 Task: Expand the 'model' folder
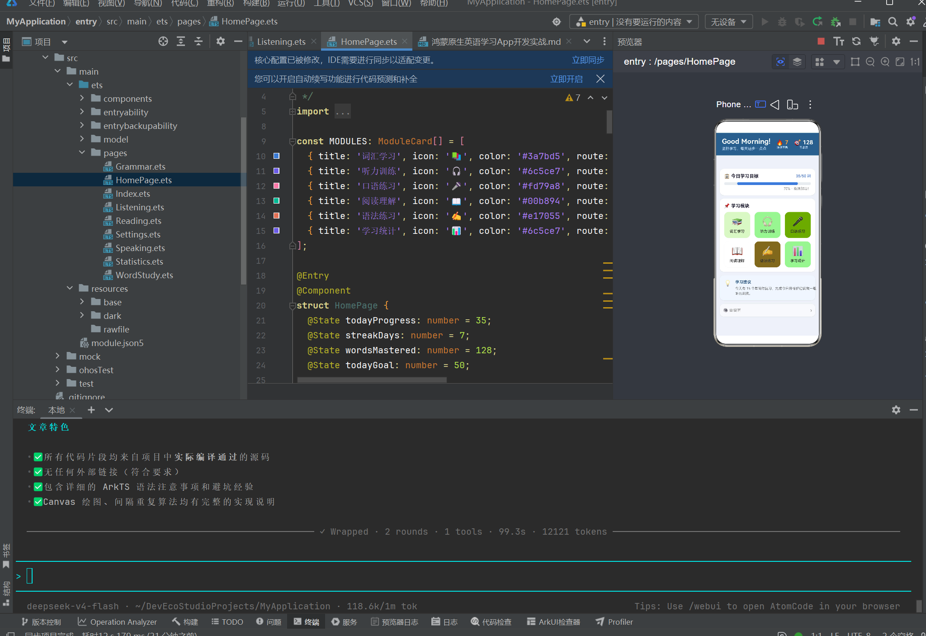[x=82, y=139]
